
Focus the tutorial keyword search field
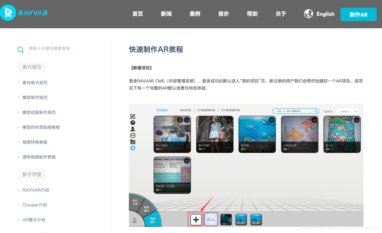[51, 49]
